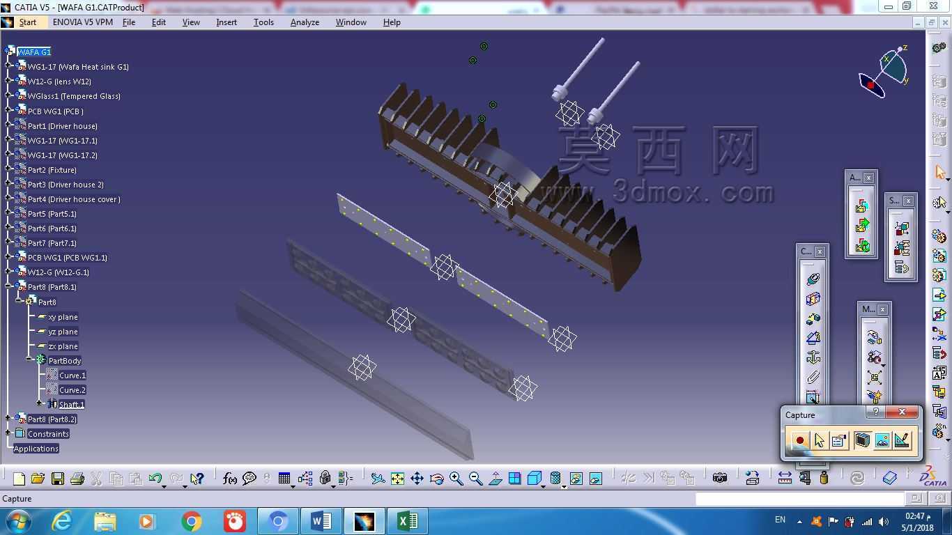Open Microsoft Word from the taskbar
952x535 pixels.
(x=321, y=521)
